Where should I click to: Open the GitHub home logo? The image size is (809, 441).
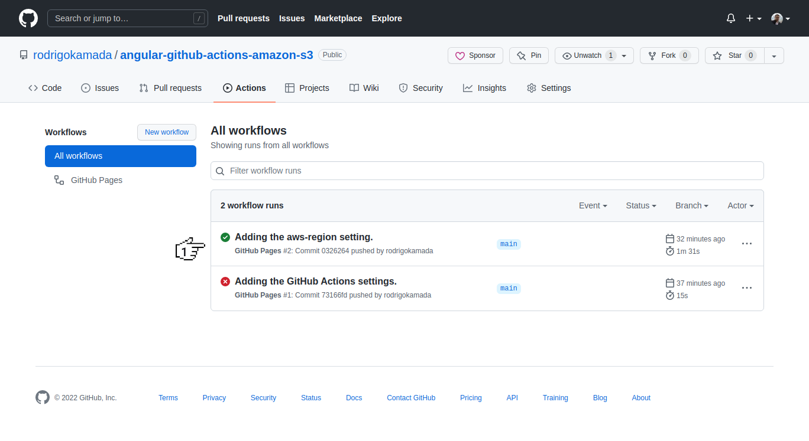(28, 18)
